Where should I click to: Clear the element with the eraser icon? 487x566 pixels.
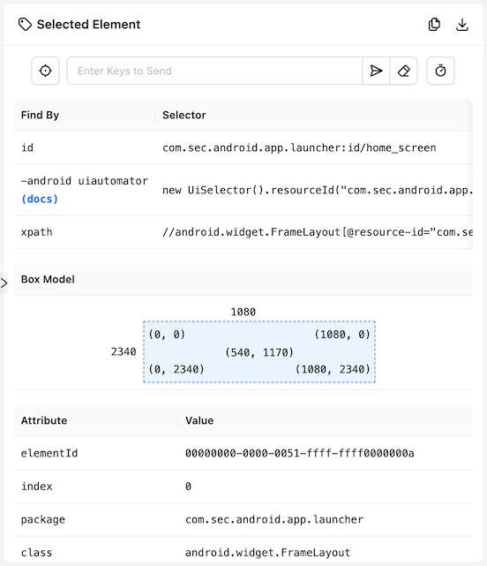coord(404,71)
